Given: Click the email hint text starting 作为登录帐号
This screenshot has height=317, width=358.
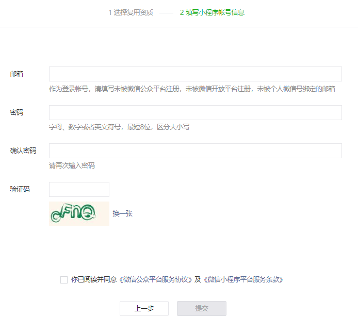Looking at the screenshot, I should point(192,89).
